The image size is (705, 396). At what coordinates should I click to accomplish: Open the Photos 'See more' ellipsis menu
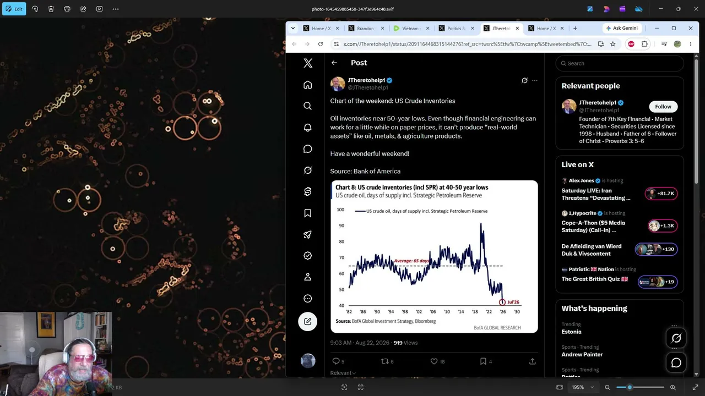point(116,9)
